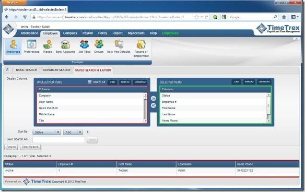Open the Wages icon
The image size is (305, 192).
tap(48, 46)
